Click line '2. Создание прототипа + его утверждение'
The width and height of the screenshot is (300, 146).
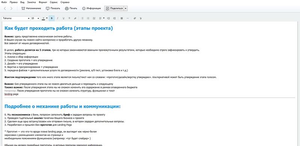click(x=28, y=60)
